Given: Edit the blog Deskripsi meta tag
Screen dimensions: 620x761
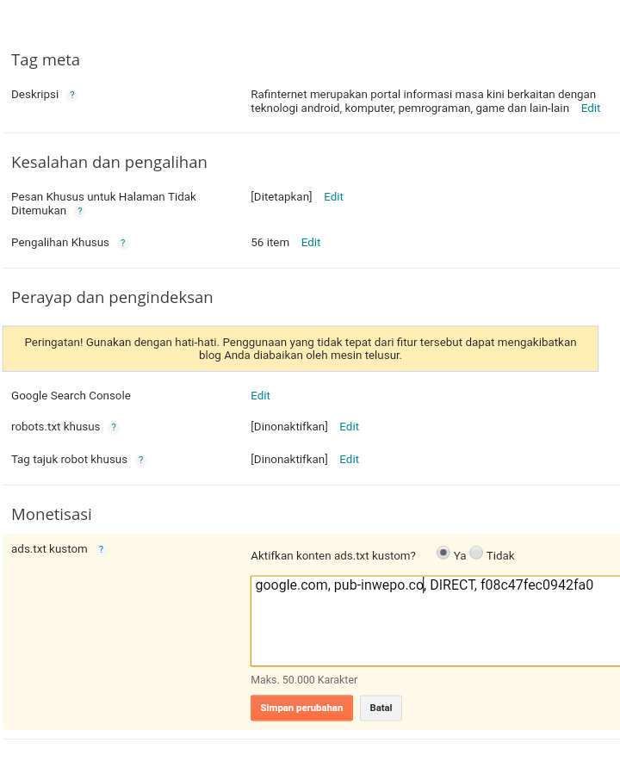Looking at the screenshot, I should [591, 108].
